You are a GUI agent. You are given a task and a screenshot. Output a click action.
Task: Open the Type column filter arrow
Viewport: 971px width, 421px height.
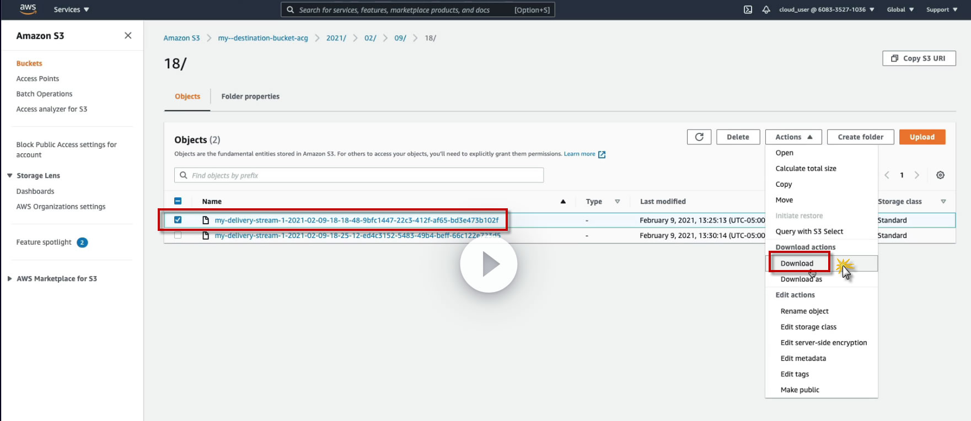click(x=618, y=202)
